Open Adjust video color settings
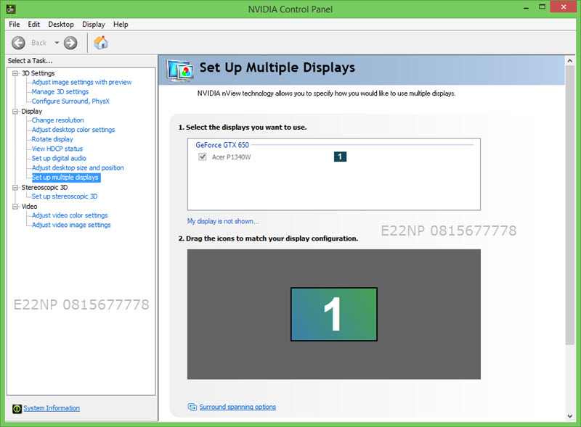The image size is (581, 427). pos(70,215)
